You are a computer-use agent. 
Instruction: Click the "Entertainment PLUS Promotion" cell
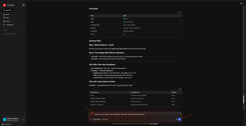(x=139, y=104)
